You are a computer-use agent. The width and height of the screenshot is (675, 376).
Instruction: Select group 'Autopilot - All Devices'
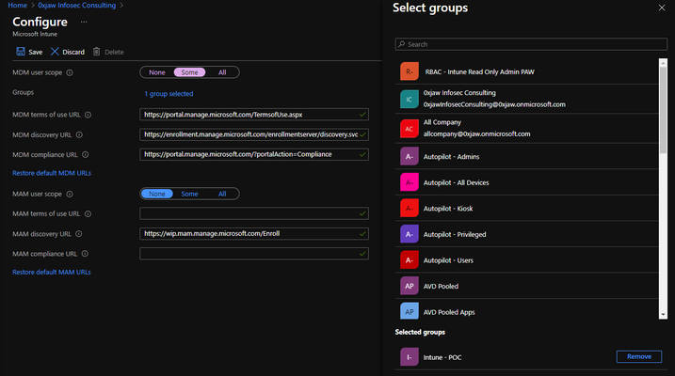(x=527, y=182)
